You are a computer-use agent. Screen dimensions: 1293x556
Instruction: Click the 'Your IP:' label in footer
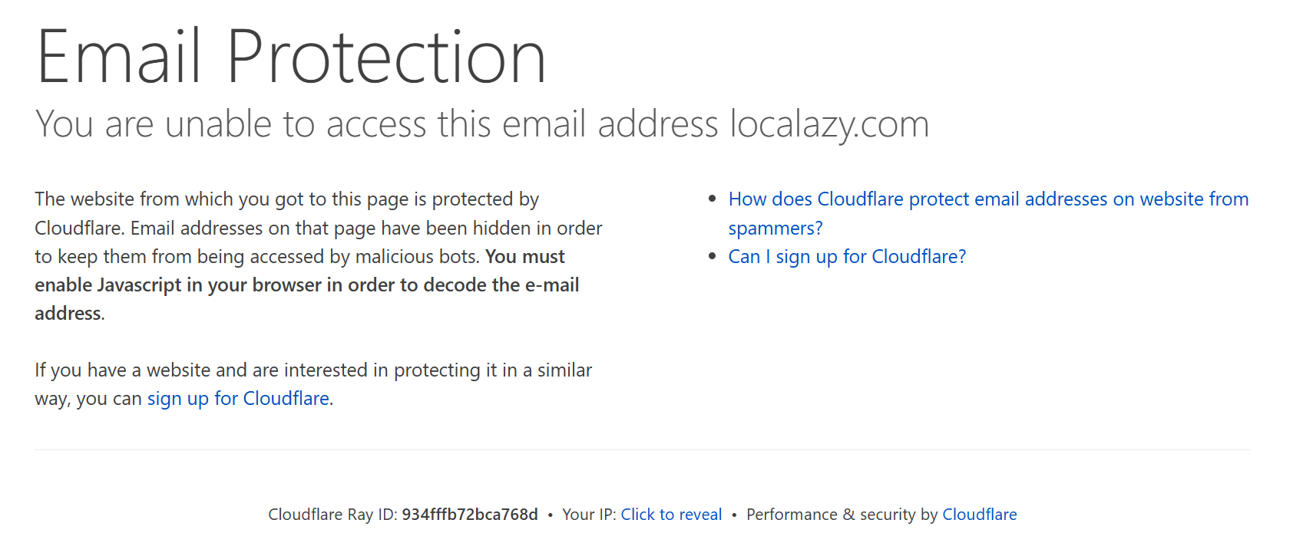(589, 515)
